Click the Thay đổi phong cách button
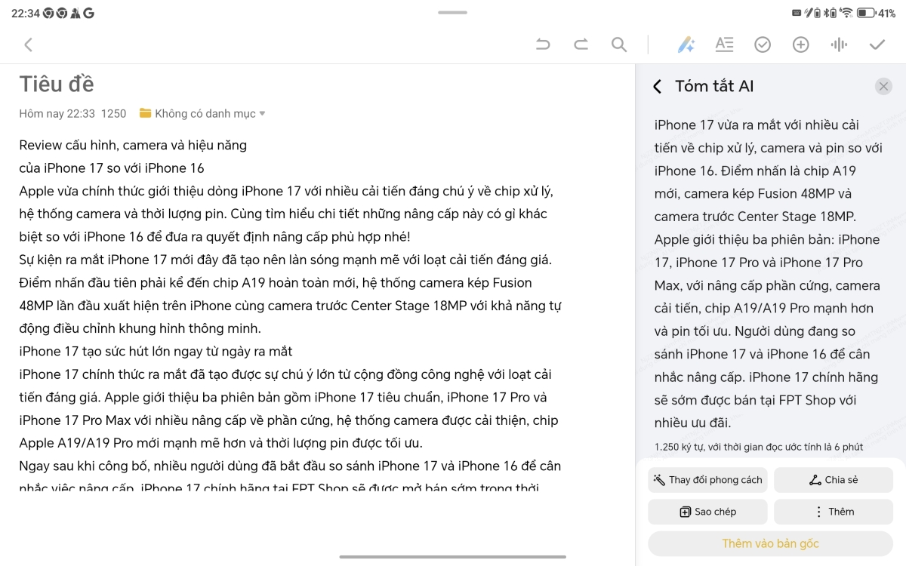Viewport: 906px width, 566px height. [707, 480]
